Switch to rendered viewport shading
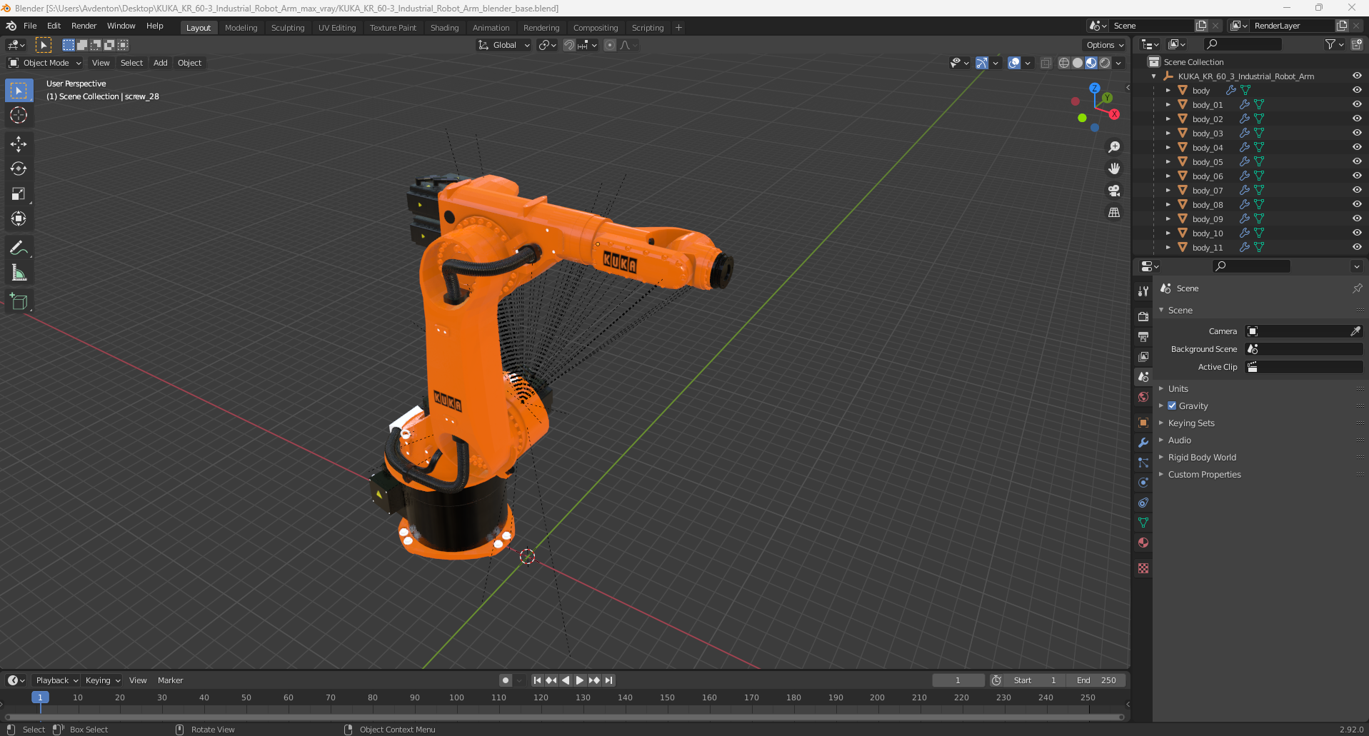This screenshot has width=1369, height=736. coord(1105,63)
